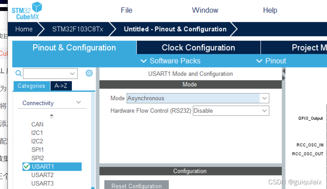327x189 pixels.
Task: Open the settings gear icon
Action: [89, 73]
